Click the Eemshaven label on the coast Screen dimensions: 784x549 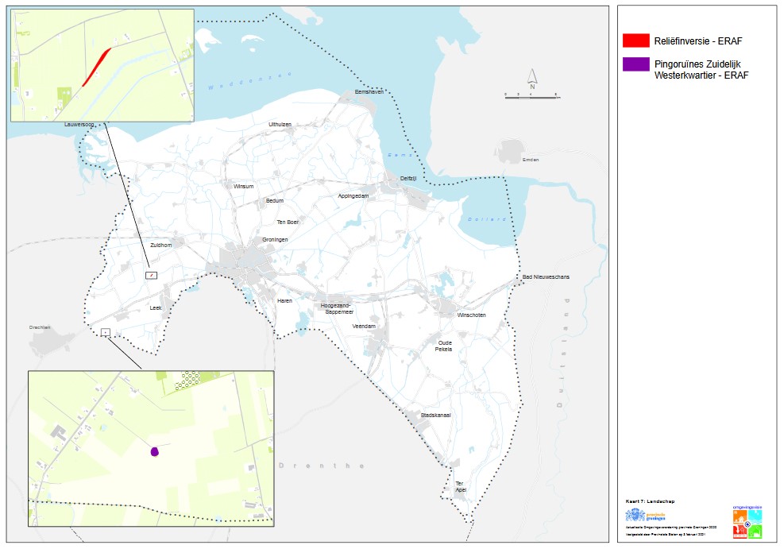click(369, 91)
